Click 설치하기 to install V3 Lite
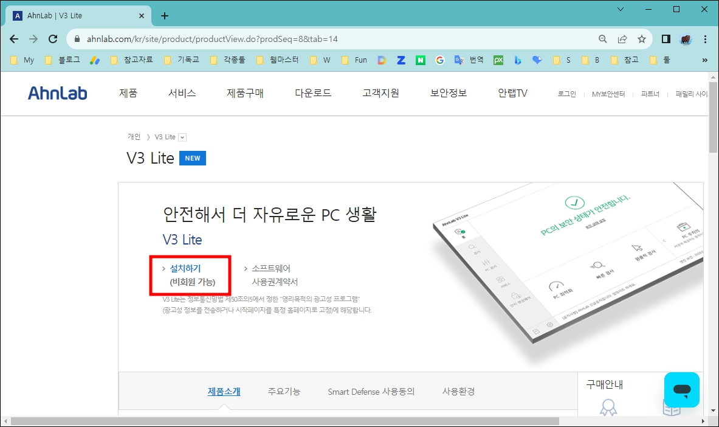Screen dimensions: 719x427 (x=185, y=269)
